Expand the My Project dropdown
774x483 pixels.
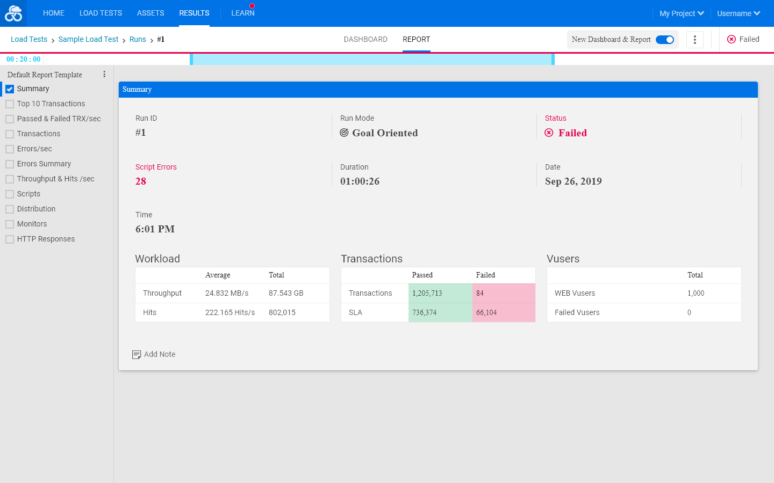tap(682, 13)
